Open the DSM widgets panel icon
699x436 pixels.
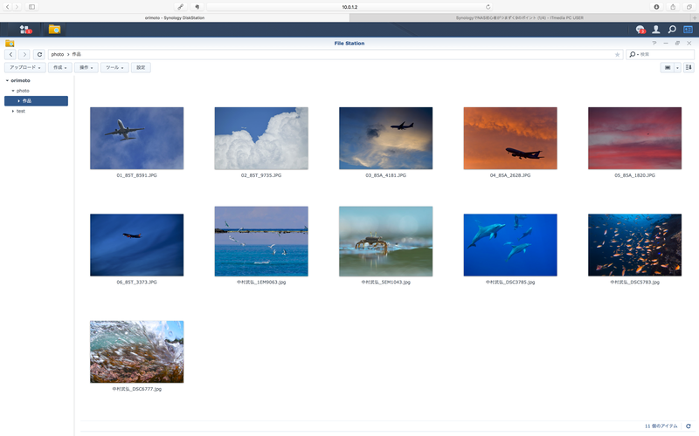tap(688, 30)
